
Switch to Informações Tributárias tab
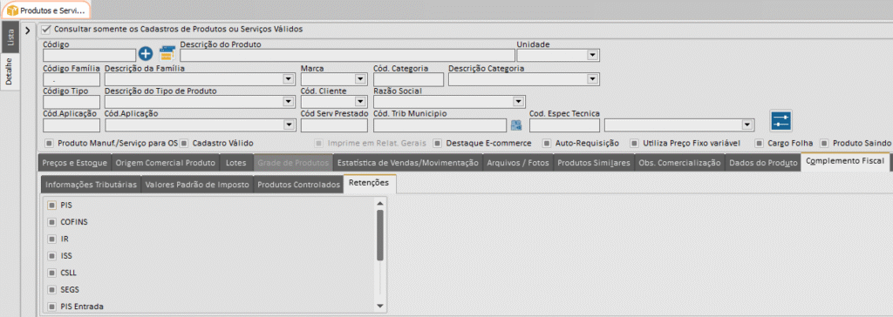[x=91, y=185]
